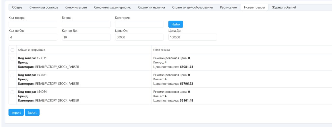Switch to the Общее tab
332x127 pixels.
(x=17, y=7)
